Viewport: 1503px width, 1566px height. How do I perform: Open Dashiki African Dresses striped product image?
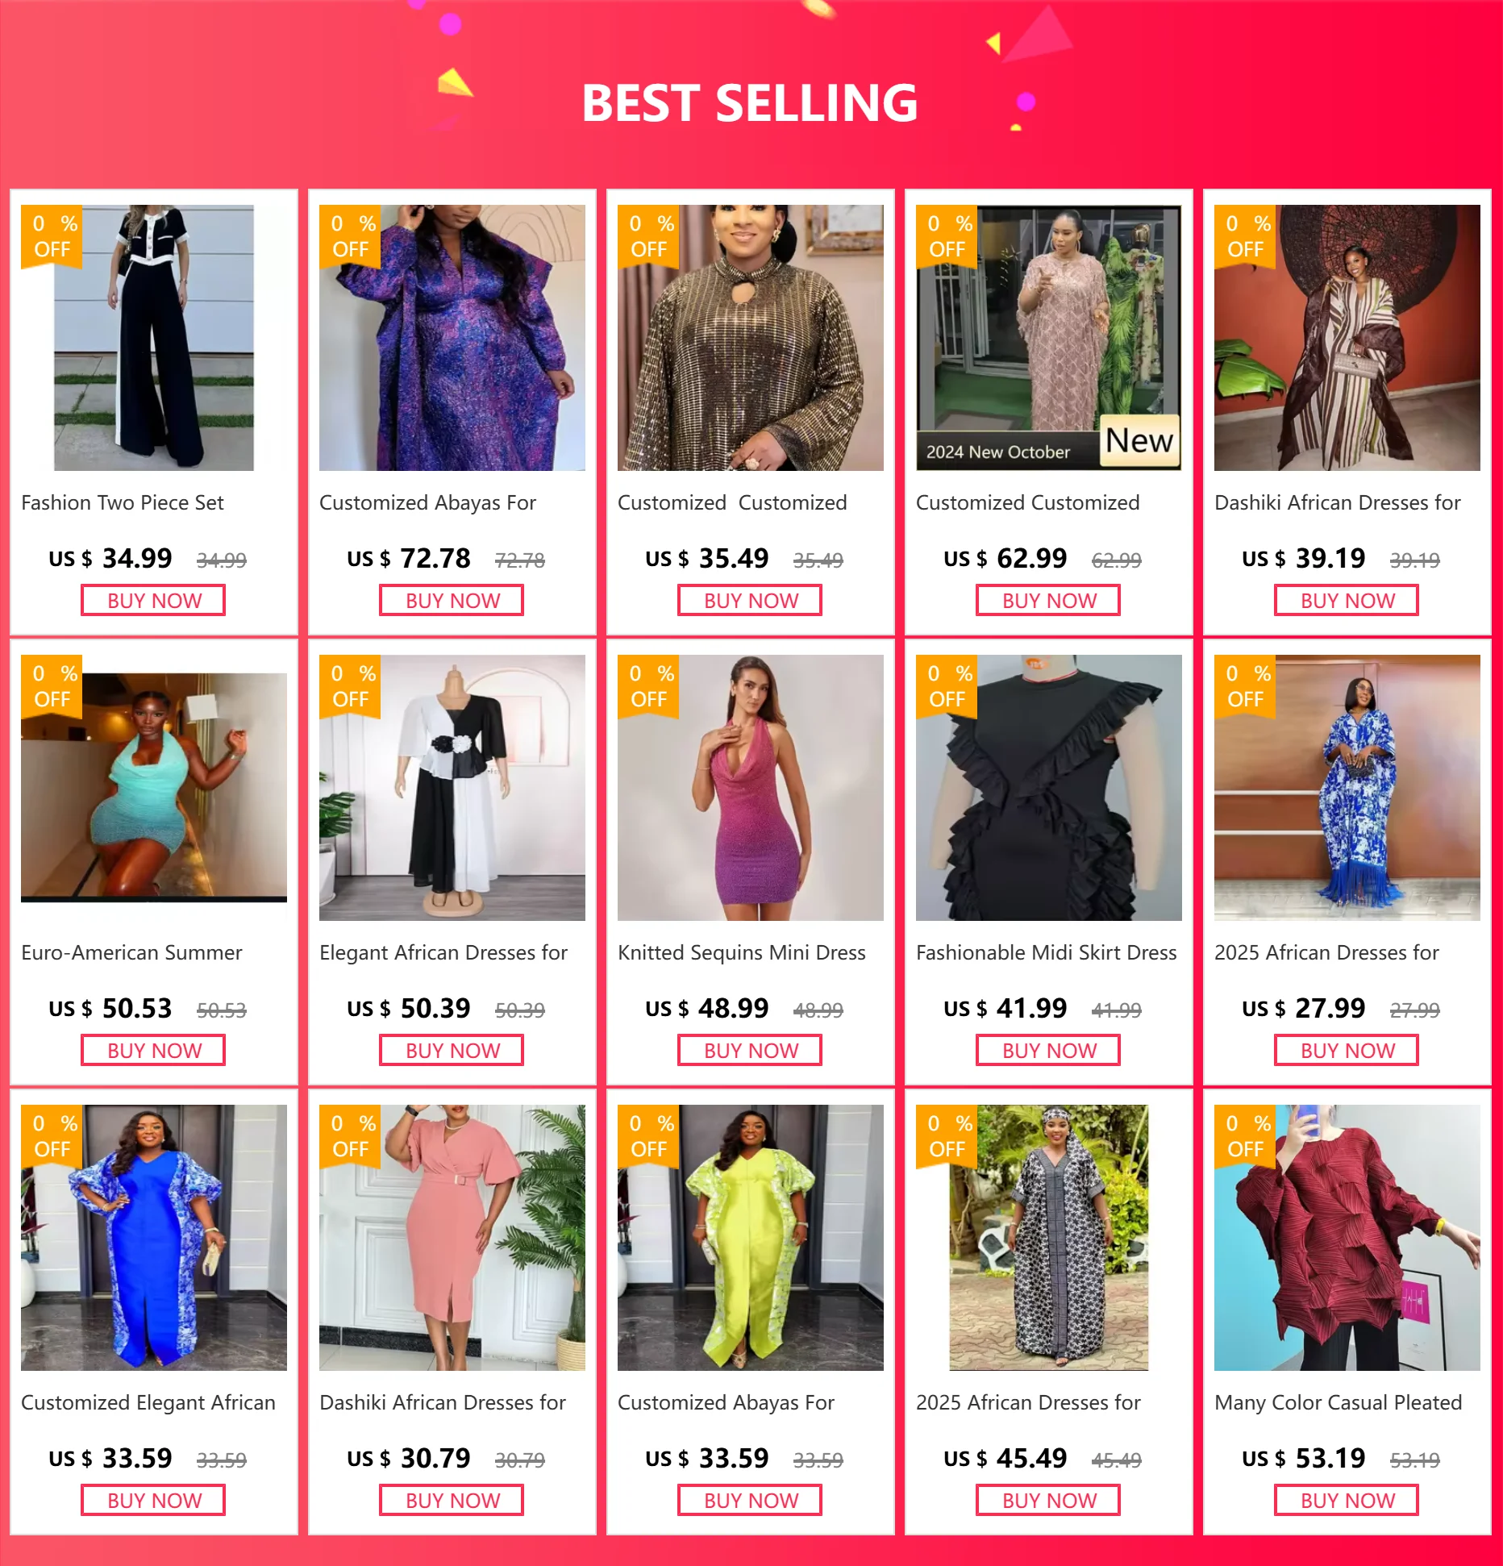(1347, 337)
